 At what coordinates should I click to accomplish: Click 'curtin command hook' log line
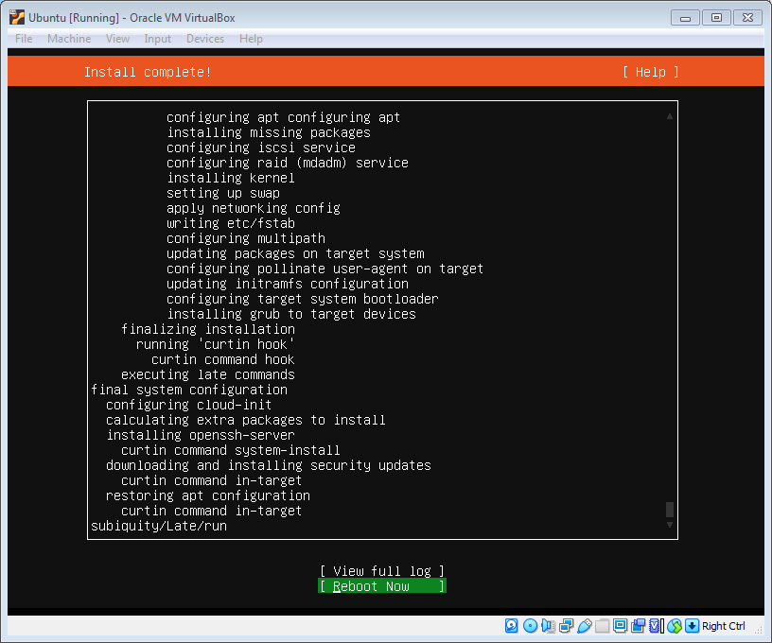pyautogui.click(x=223, y=359)
